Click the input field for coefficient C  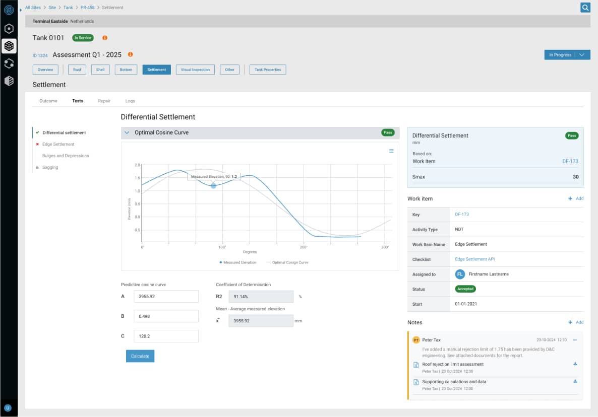point(166,336)
